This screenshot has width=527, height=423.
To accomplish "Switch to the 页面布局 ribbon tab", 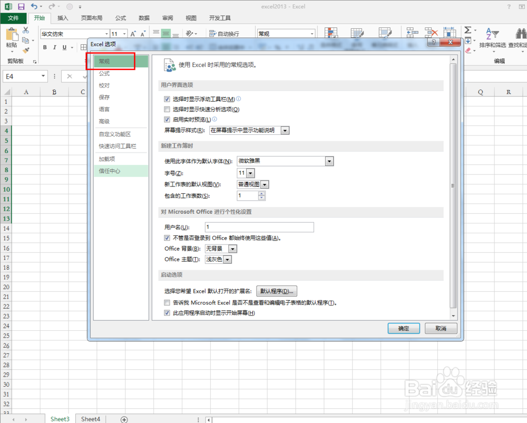I will pyautogui.click(x=91, y=18).
